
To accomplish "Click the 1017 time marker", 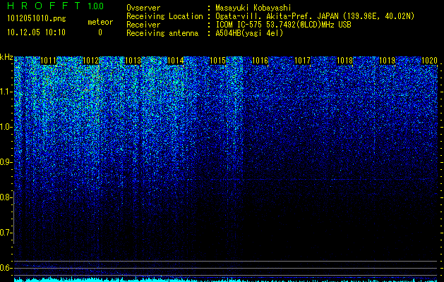I will [302, 61].
